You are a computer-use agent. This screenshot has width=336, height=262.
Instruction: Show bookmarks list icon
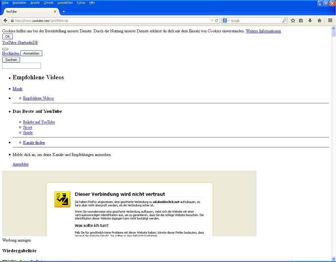click(301, 21)
